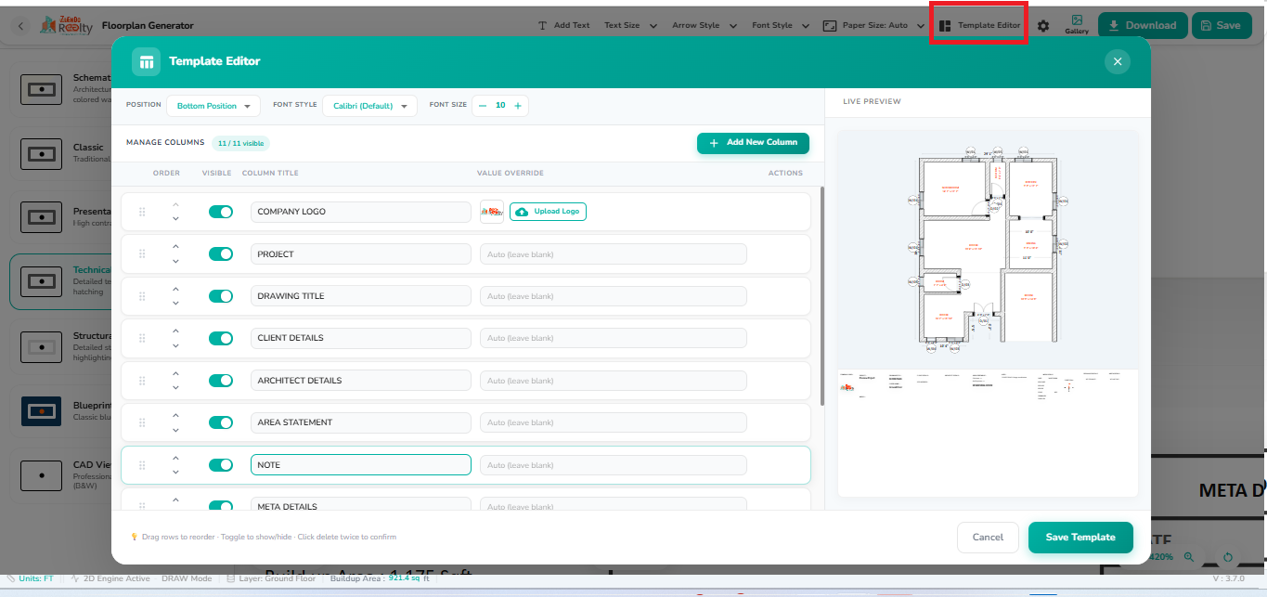Image resolution: width=1267 pixels, height=597 pixels.
Task: Click the Cancel button
Action: [x=988, y=538]
